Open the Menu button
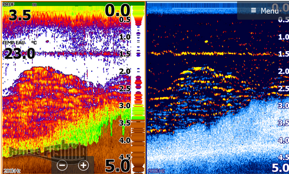The image size is (289, 174). coord(263,10)
